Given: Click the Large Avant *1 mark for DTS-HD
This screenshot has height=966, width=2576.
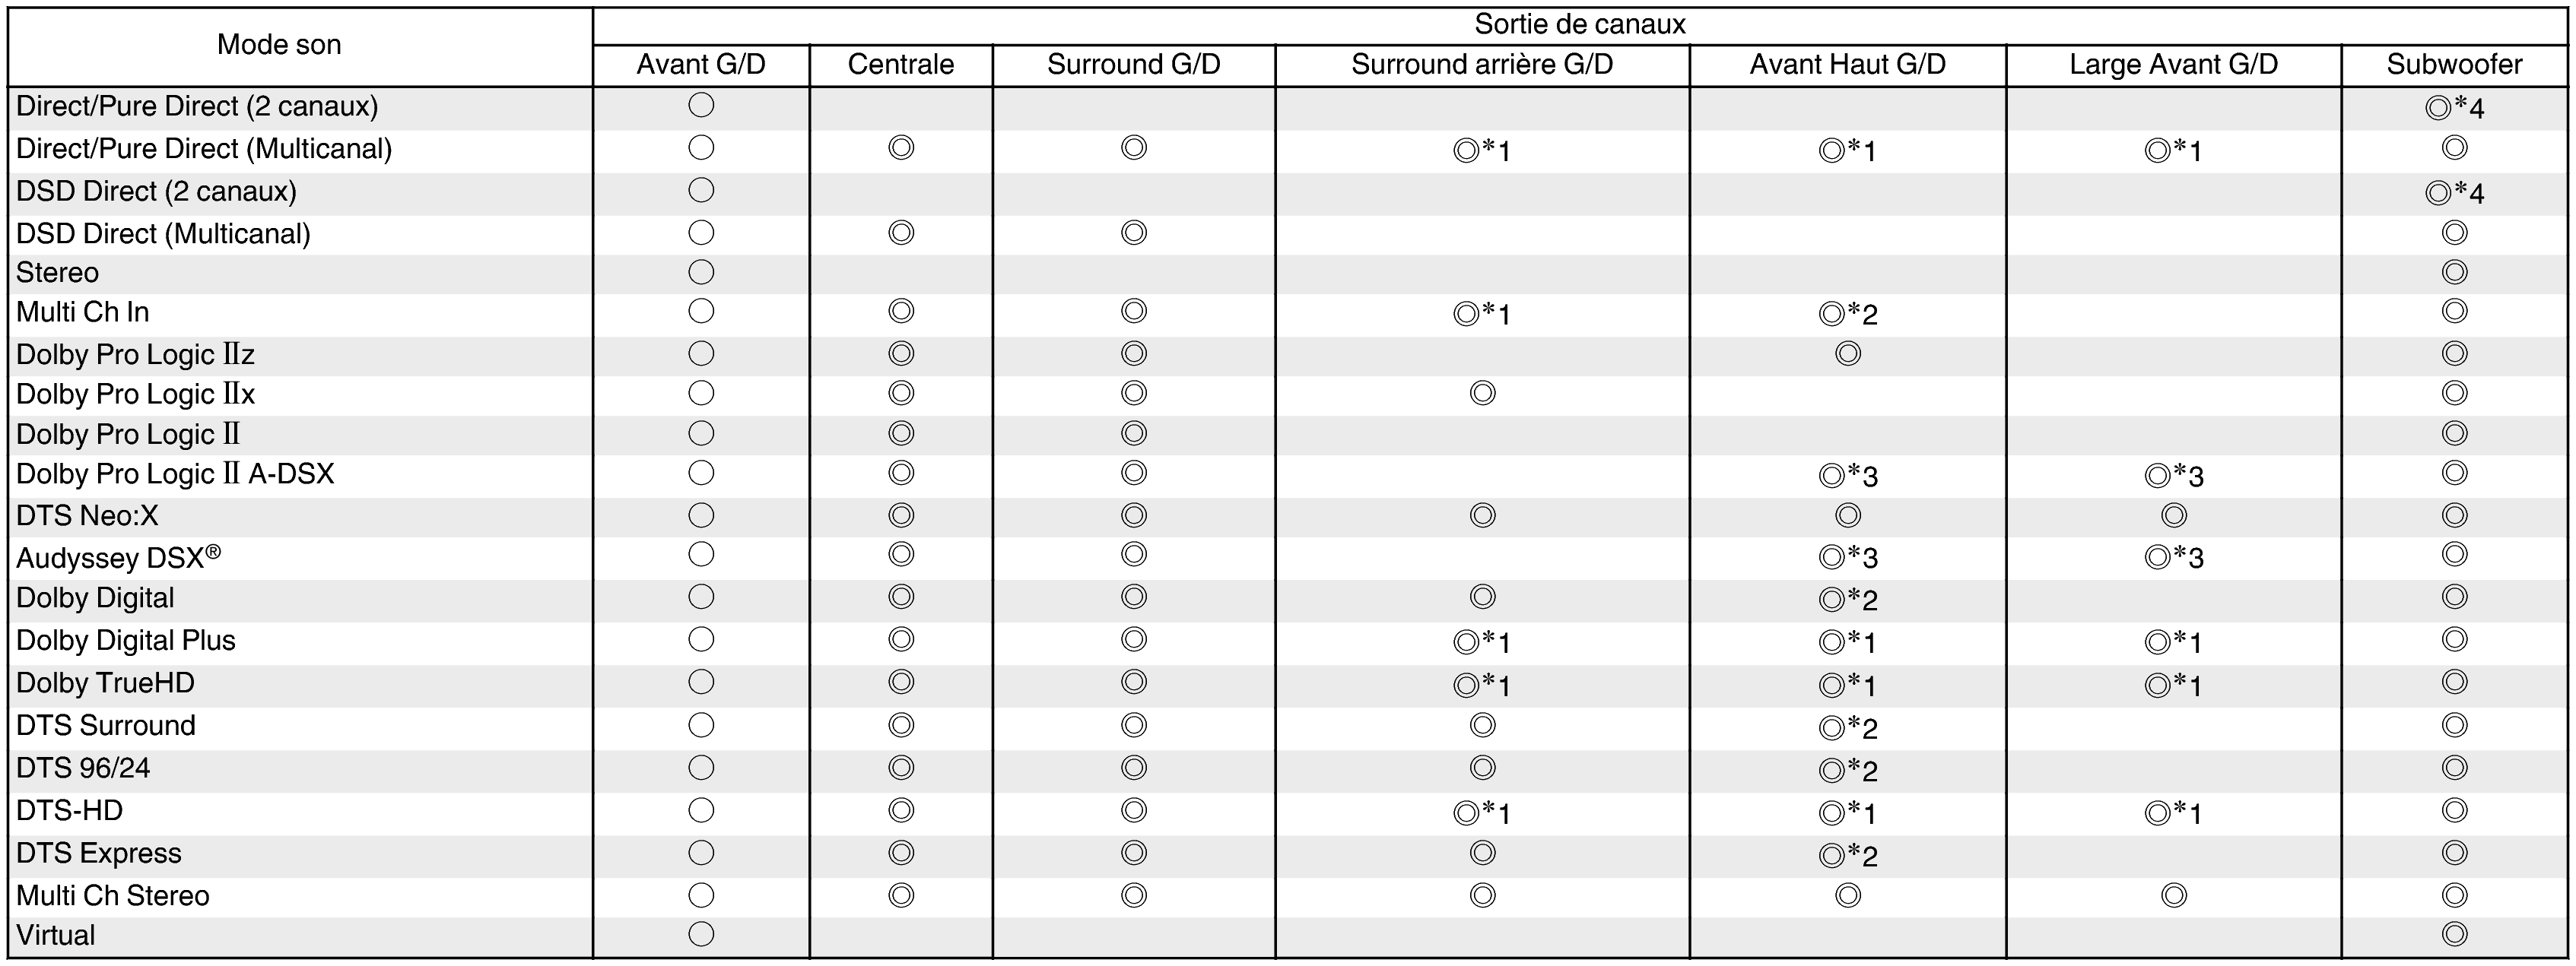Looking at the screenshot, I should [x=2173, y=813].
